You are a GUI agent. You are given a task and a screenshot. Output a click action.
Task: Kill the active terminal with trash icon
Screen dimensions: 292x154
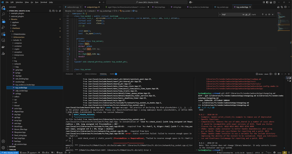(278, 74)
